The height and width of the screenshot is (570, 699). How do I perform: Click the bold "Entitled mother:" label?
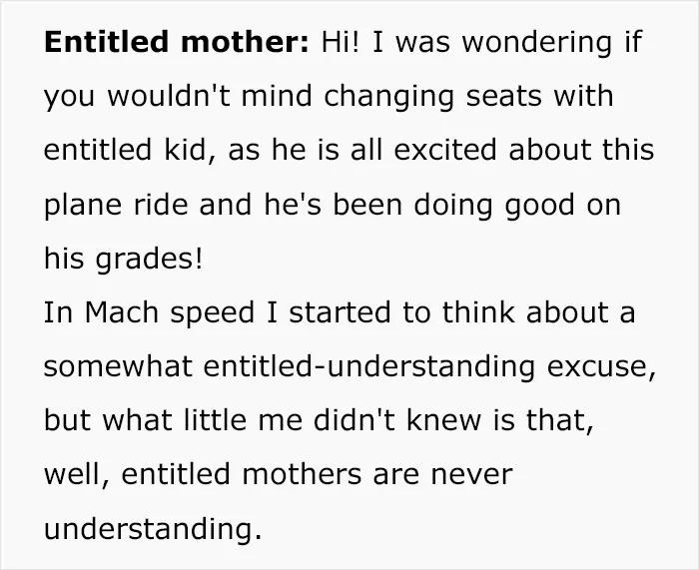click(176, 42)
